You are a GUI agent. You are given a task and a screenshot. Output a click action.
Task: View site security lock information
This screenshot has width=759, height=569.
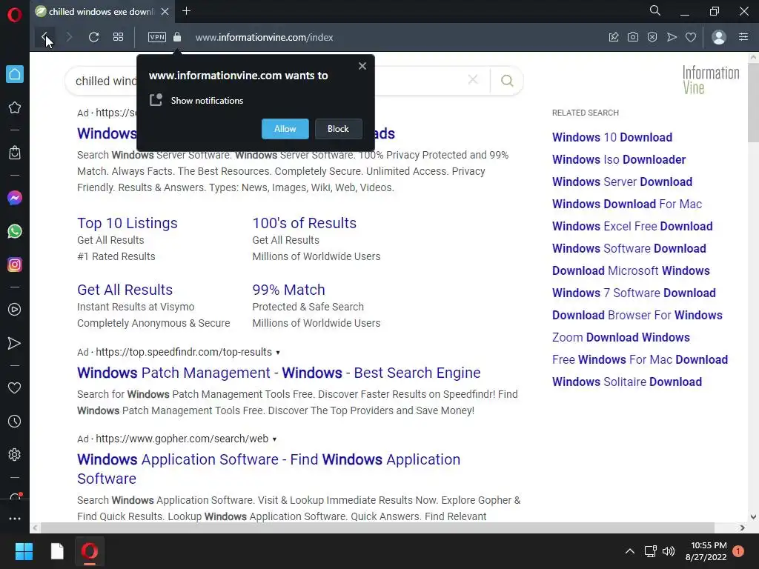177,37
